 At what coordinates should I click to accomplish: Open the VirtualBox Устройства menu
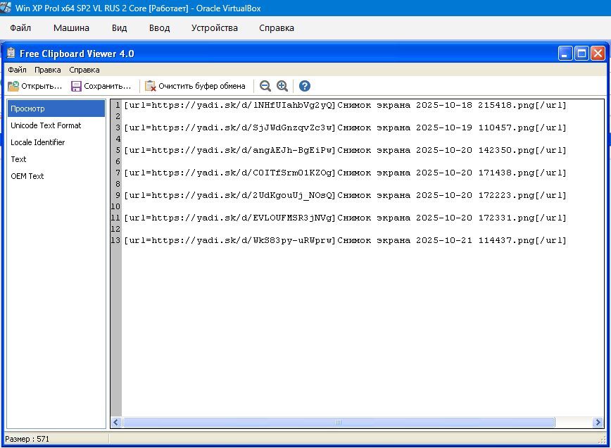tap(214, 28)
